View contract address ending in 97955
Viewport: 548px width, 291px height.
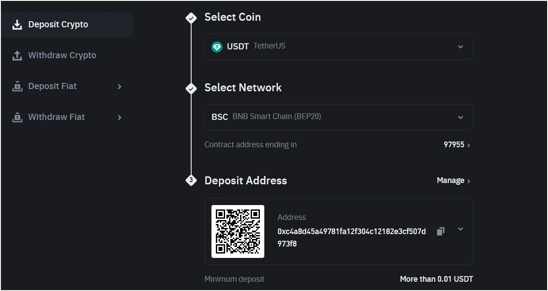(457, 145)
